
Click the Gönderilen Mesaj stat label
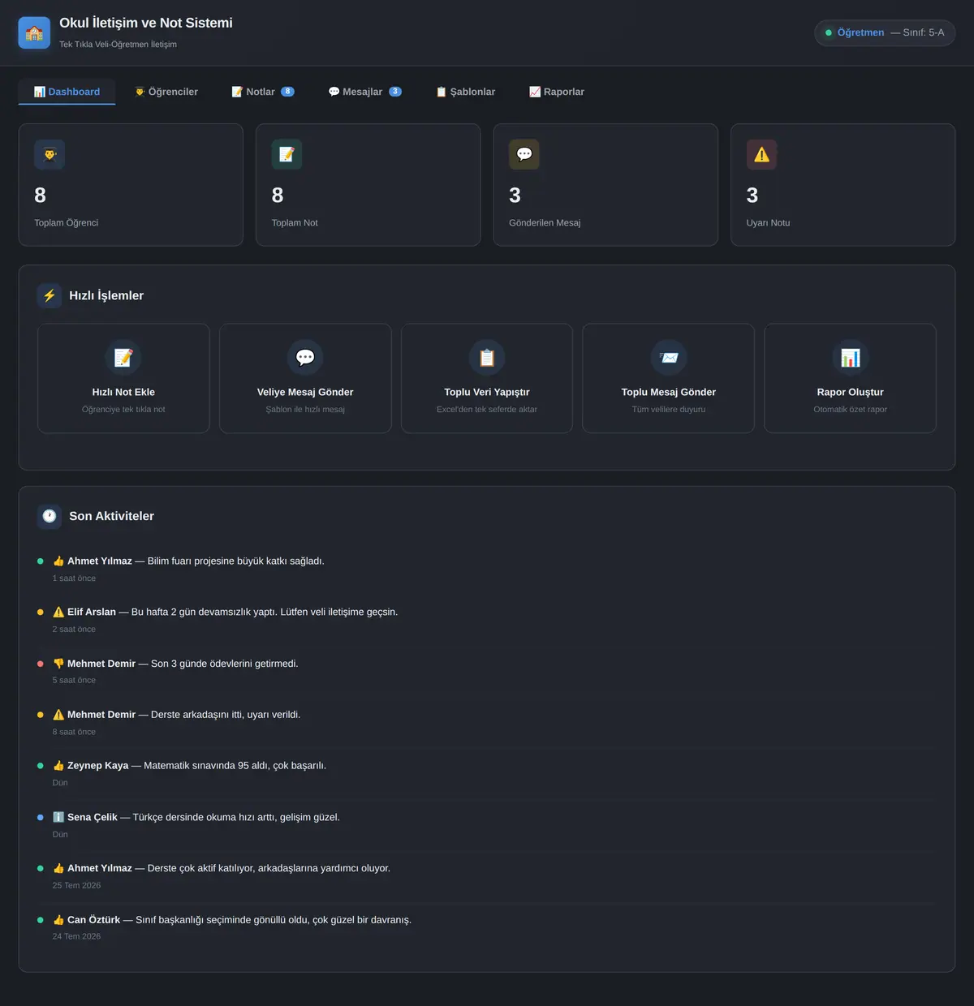click(x=545, y=223)
